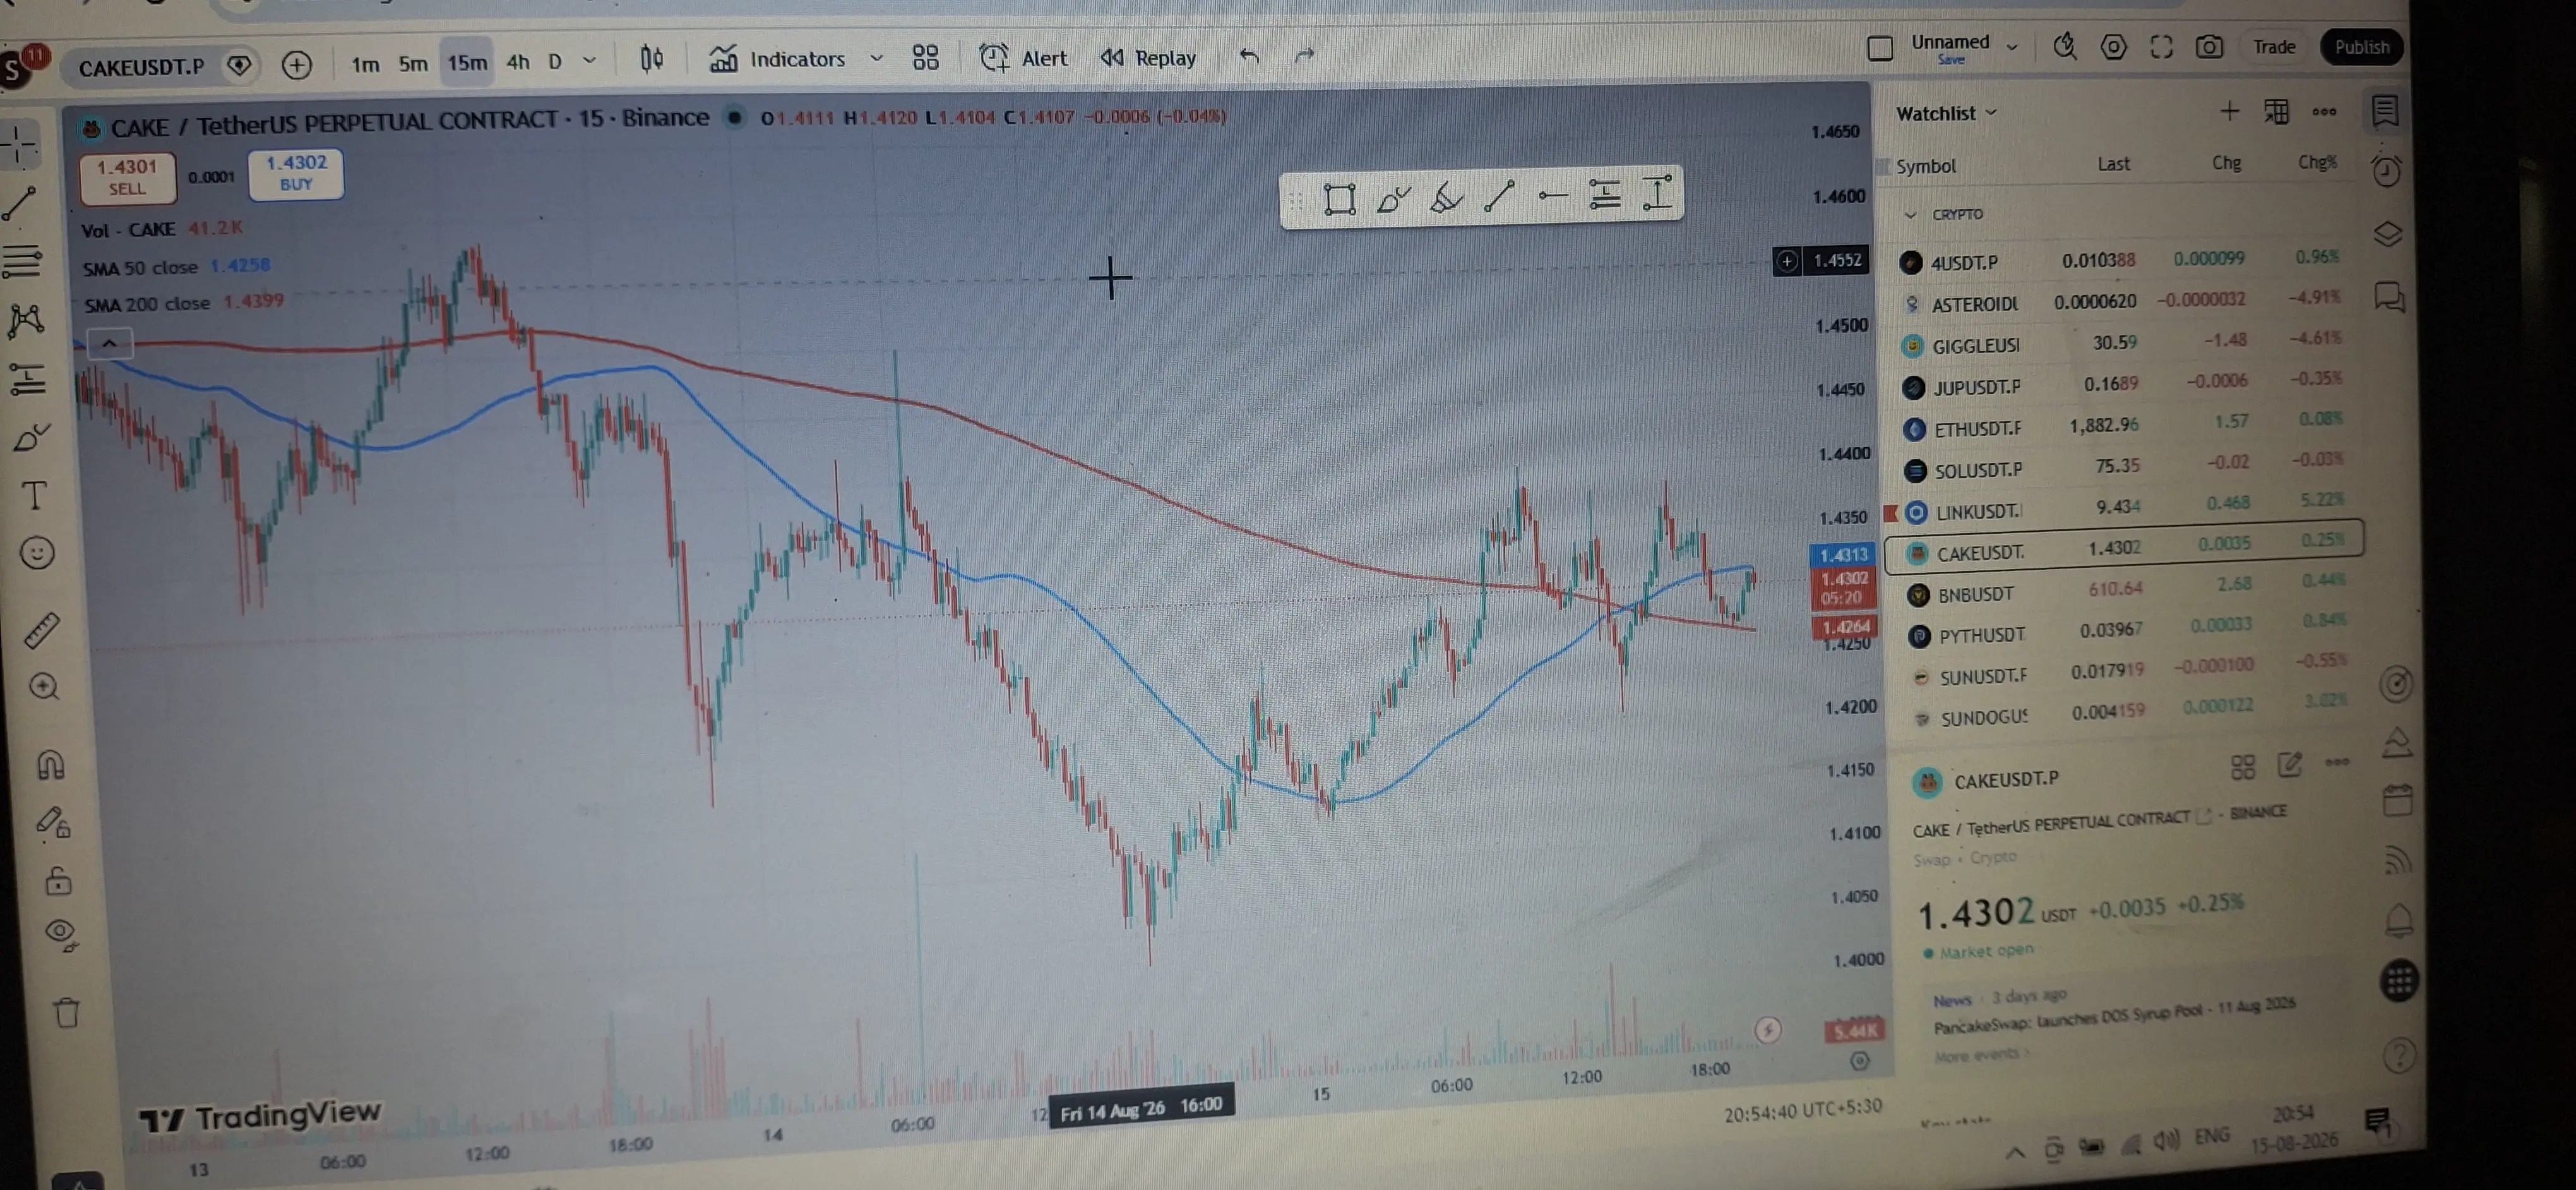The height and width of the screenshot is (1190, 2576).
Task: Take a chart snapshot with the camera
Action: [2209, 46]
